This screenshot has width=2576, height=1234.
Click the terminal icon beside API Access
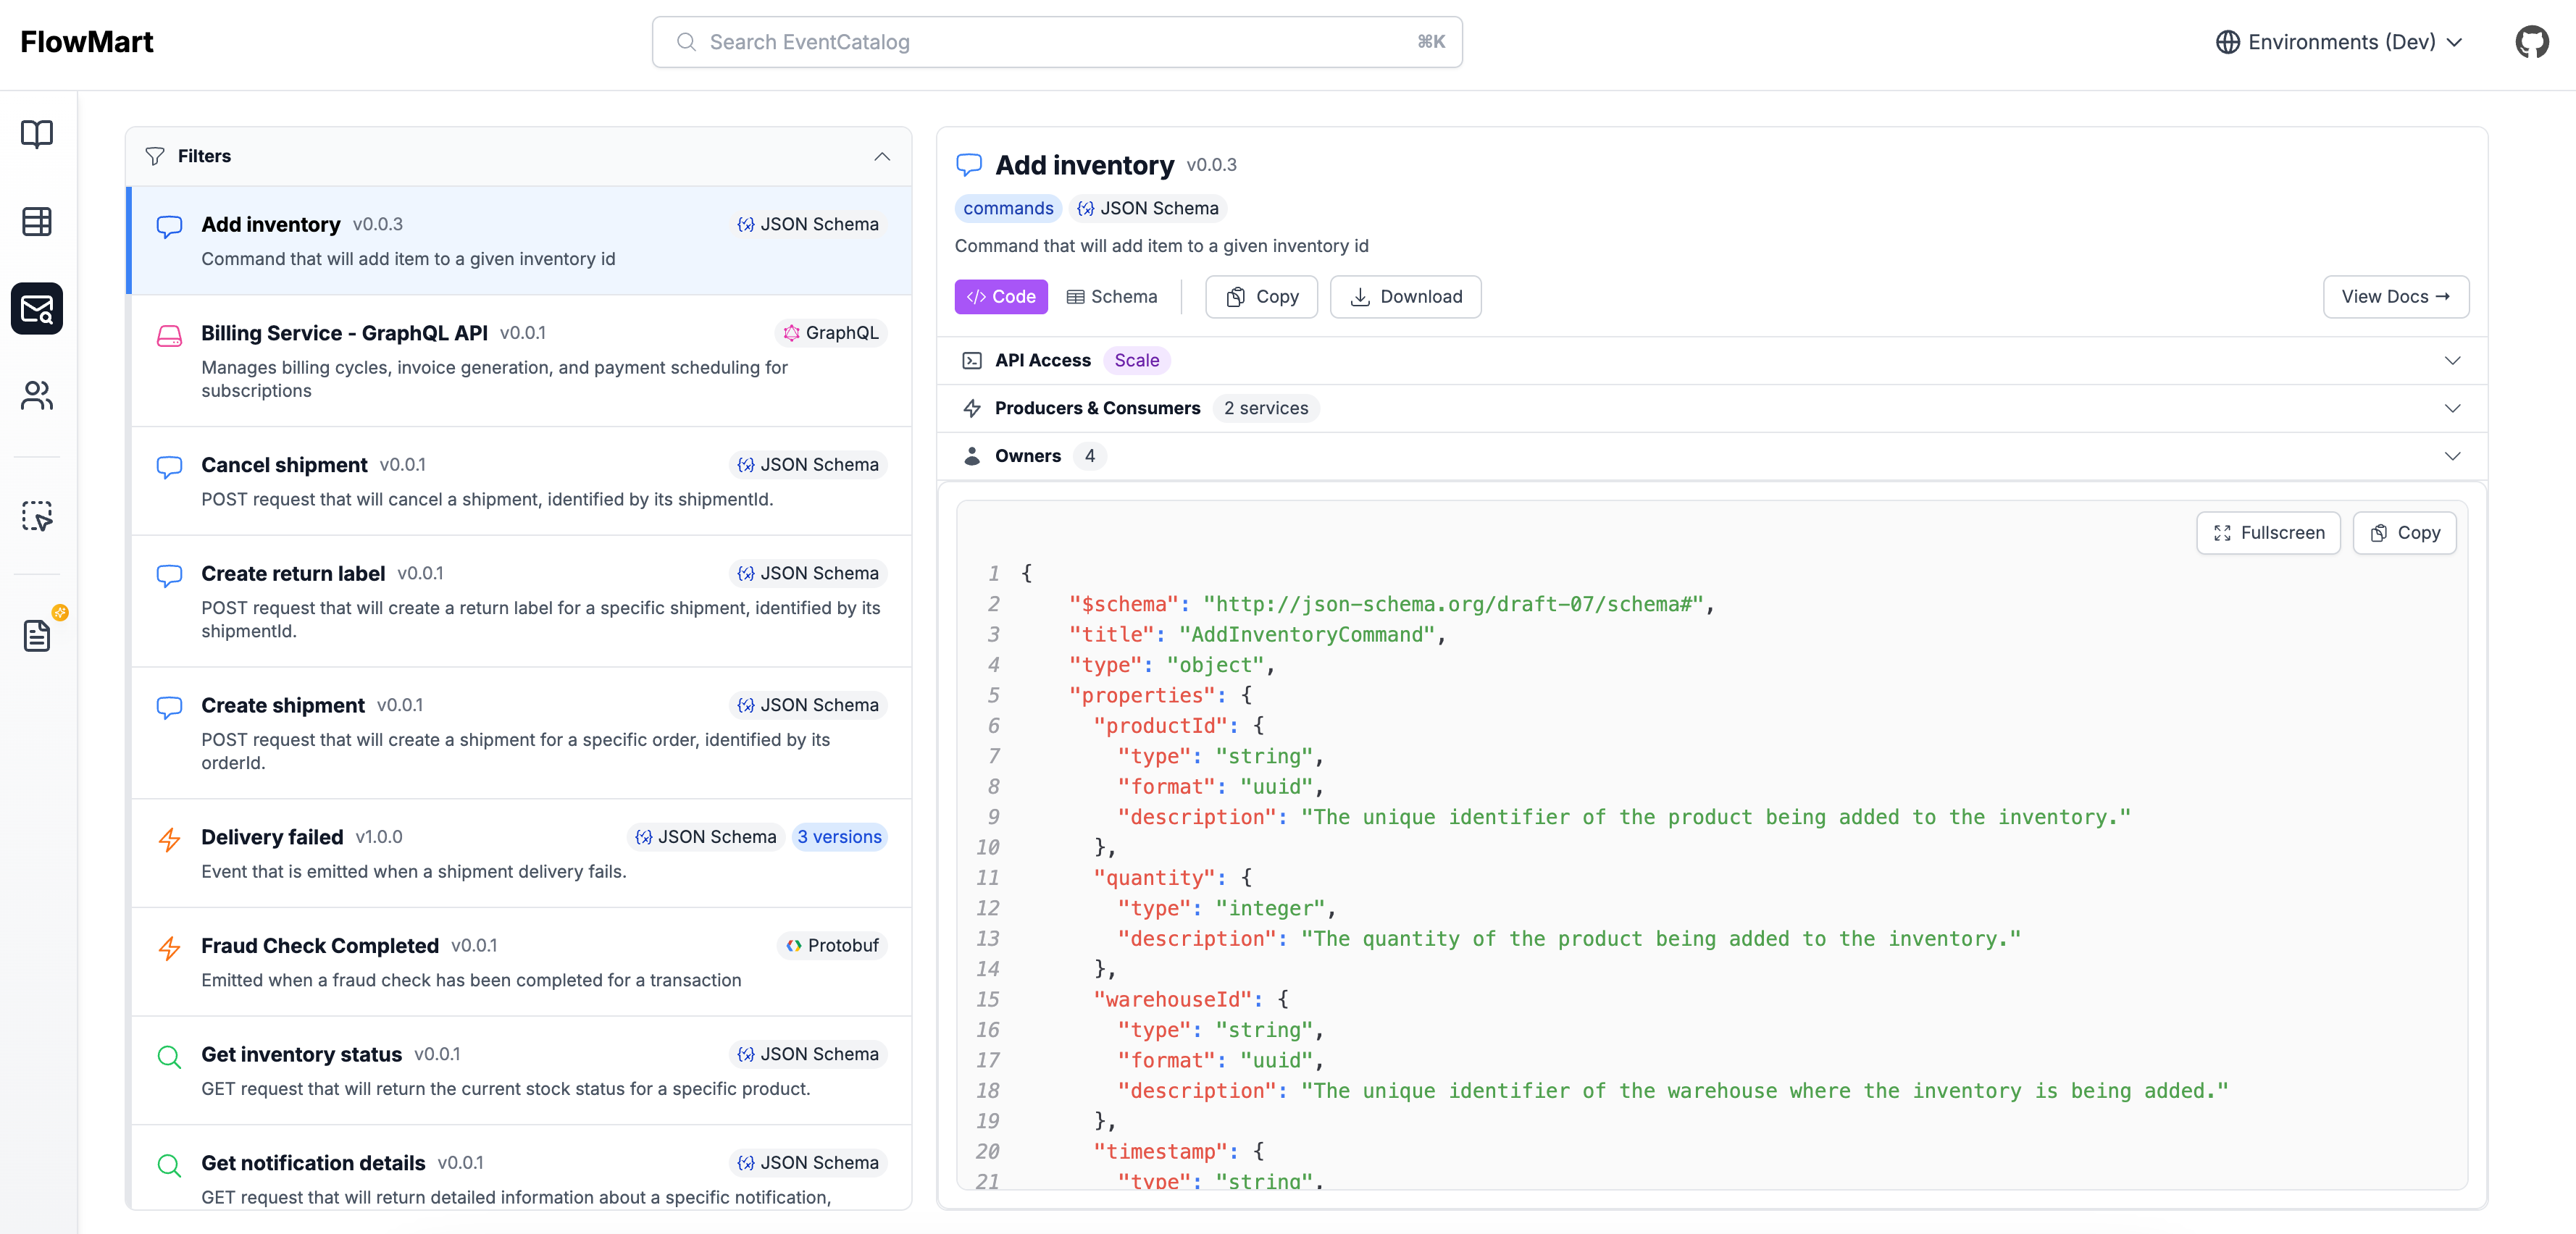pos(972,360)
